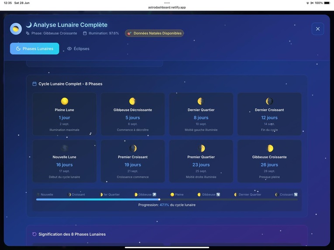The height and width of the screenshot is (250, 334).
Task: Click the crescent icon beside Analyse Lunaire title
Action: (29, 25)
